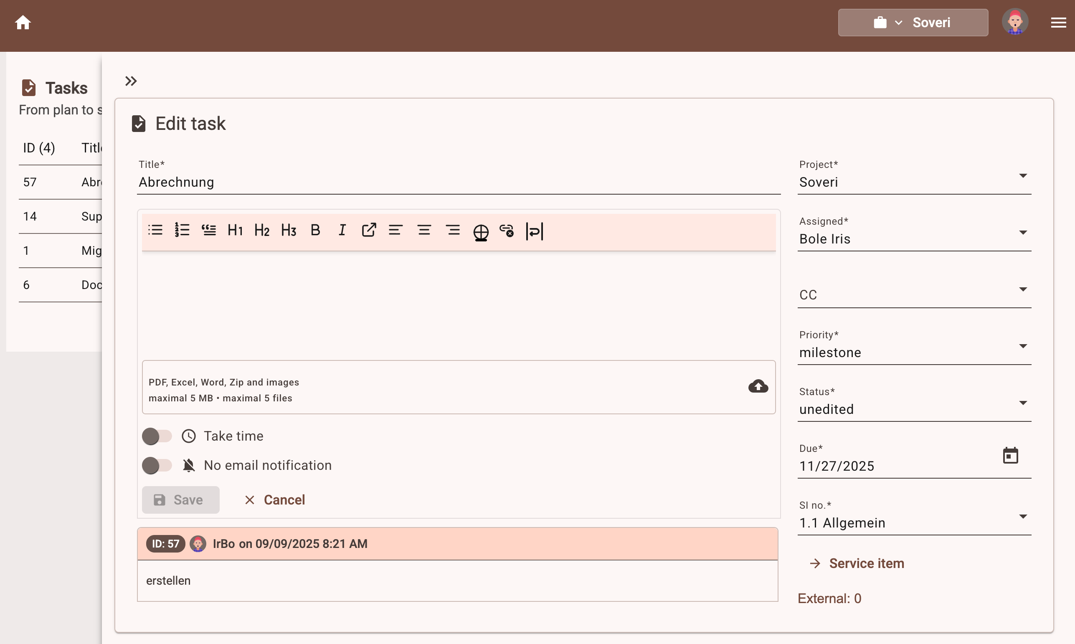Toggle No email notification switch

click(x=157, y=465)
